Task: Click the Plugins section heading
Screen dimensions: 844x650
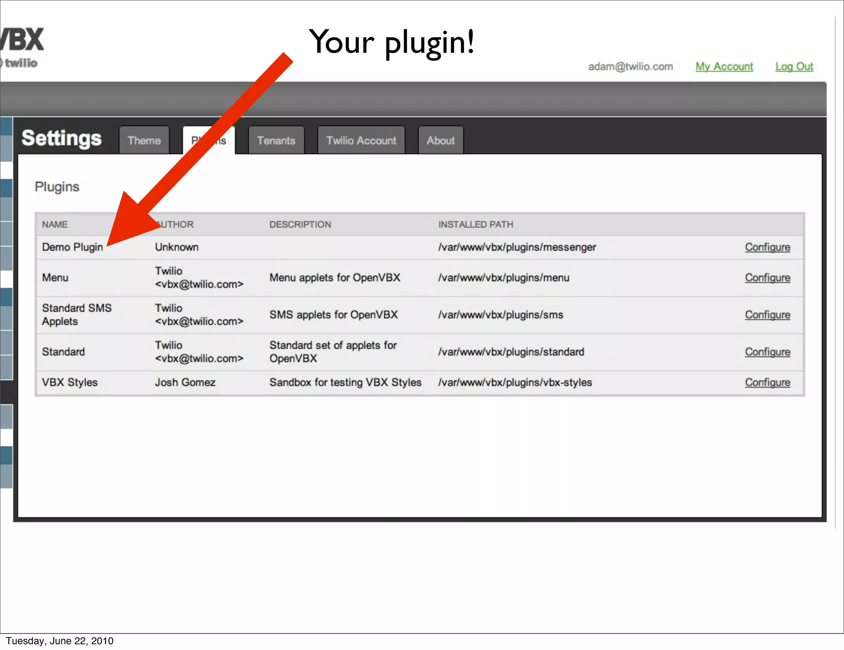Action: [x=57, y=187]
